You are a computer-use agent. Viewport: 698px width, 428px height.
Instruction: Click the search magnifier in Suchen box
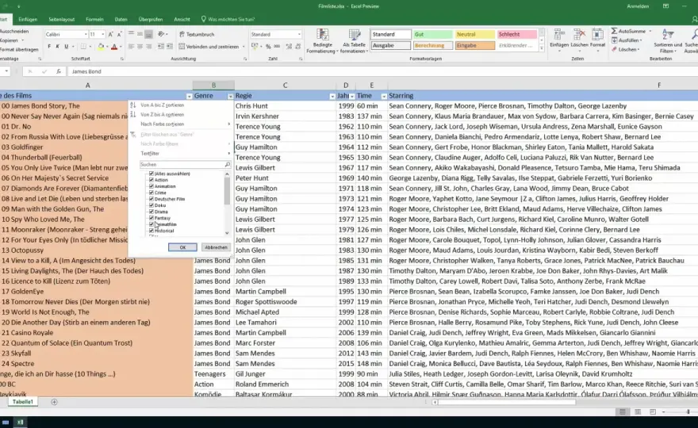pos(227,165)
